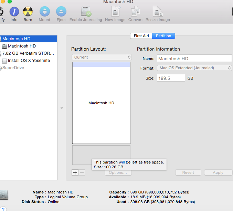Add a partition with plus button
233x211 pixels.
pyautogui.click(x=75, y=172)
